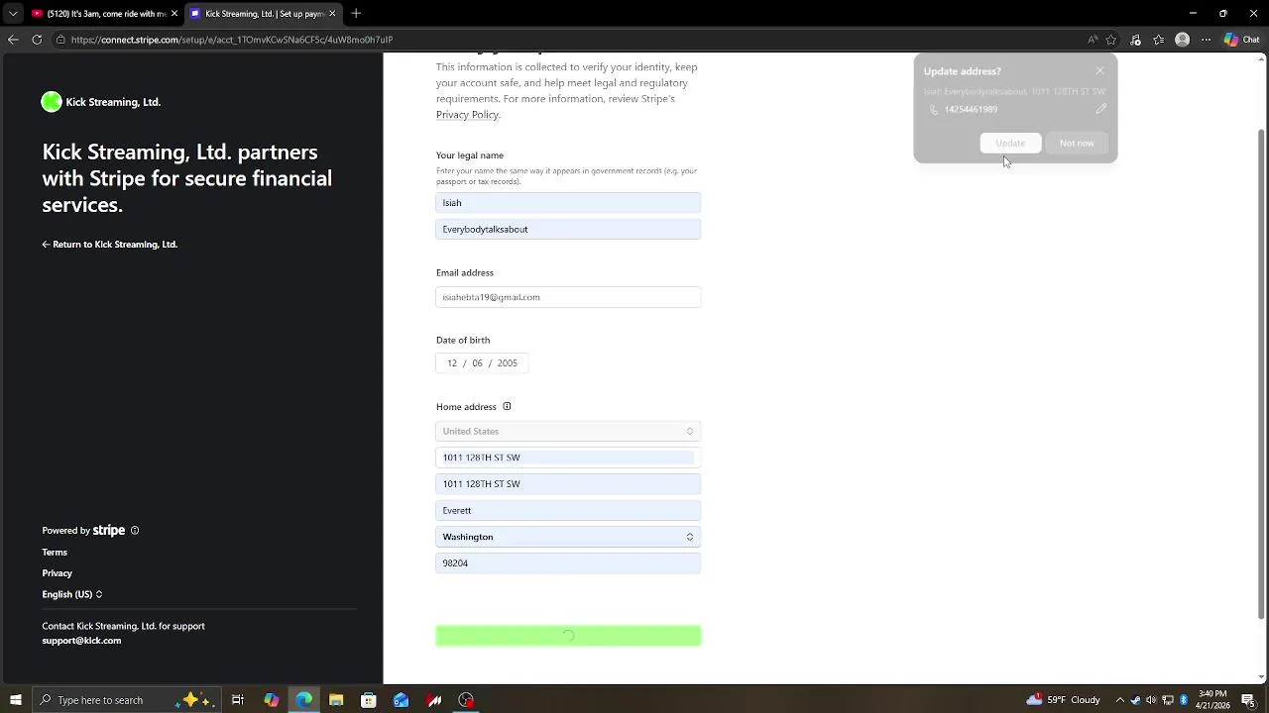Show the Home address info icon
The image size is (1269, 713).
click(x=507, y=407)
